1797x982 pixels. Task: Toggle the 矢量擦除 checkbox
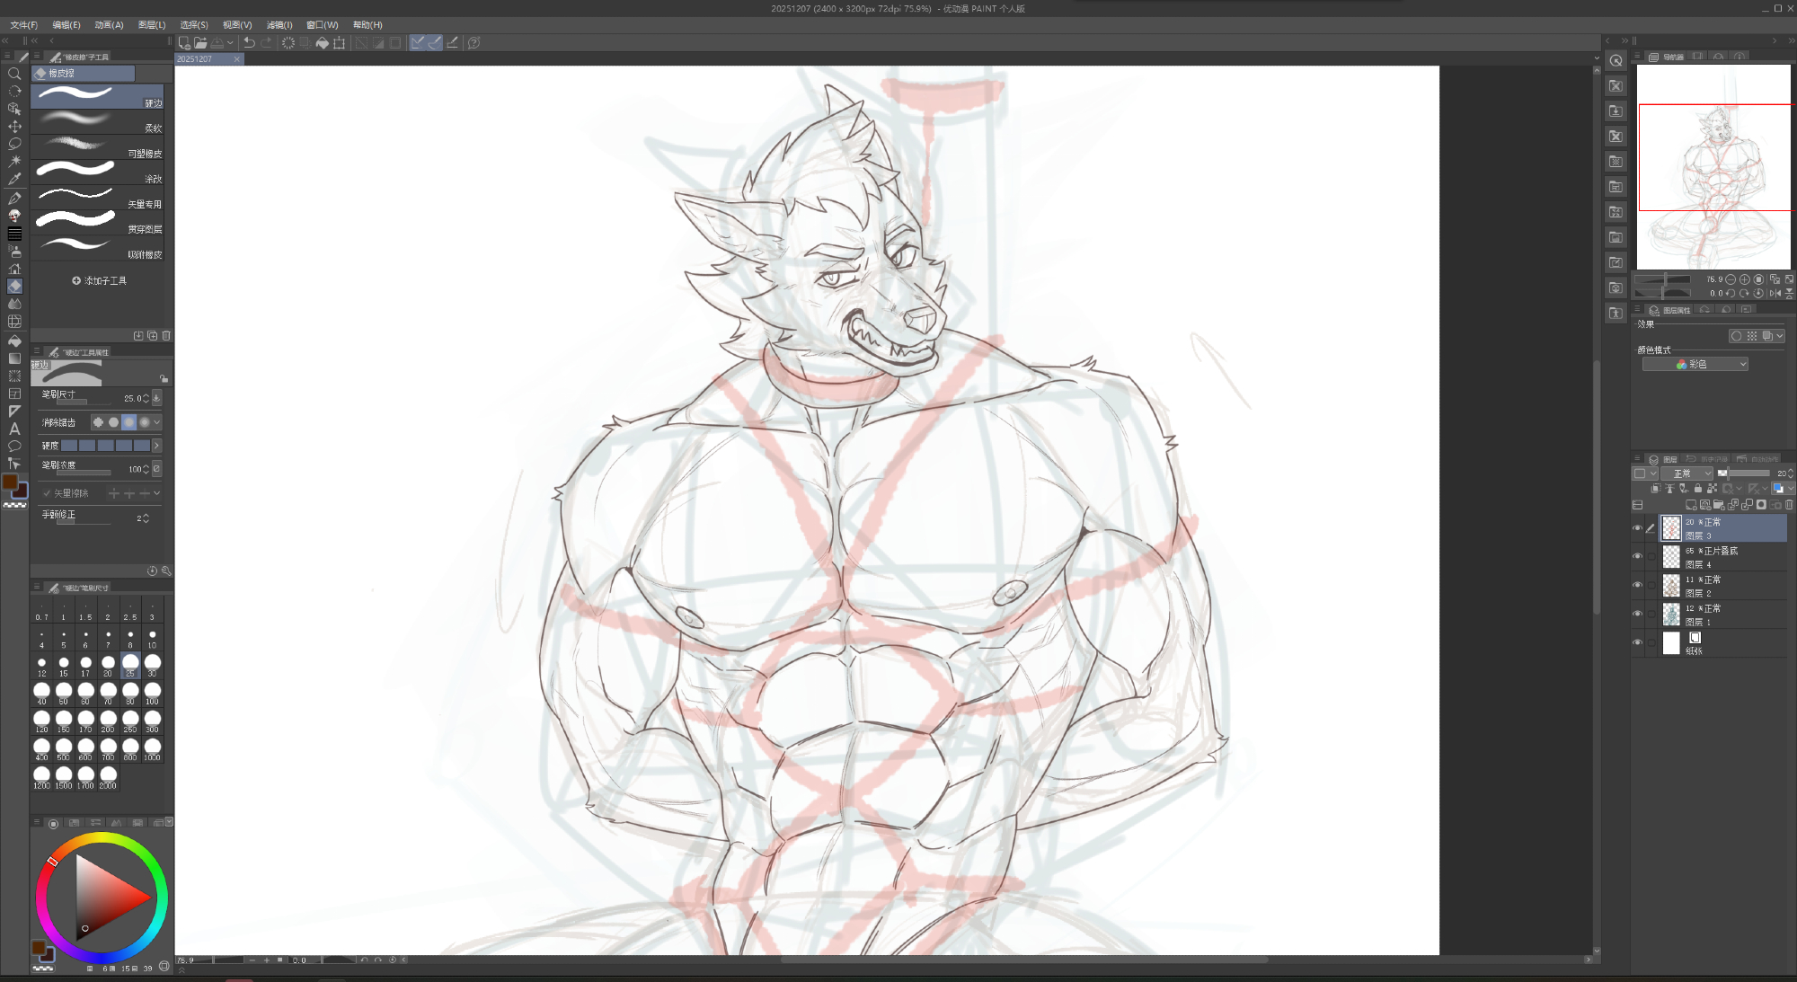pyautogui.click(x=47, y=493)
